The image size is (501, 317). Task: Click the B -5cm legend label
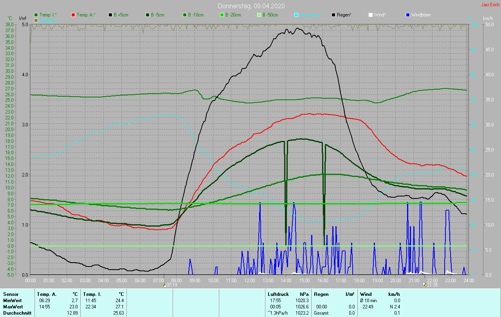click(x=159, y=15)
